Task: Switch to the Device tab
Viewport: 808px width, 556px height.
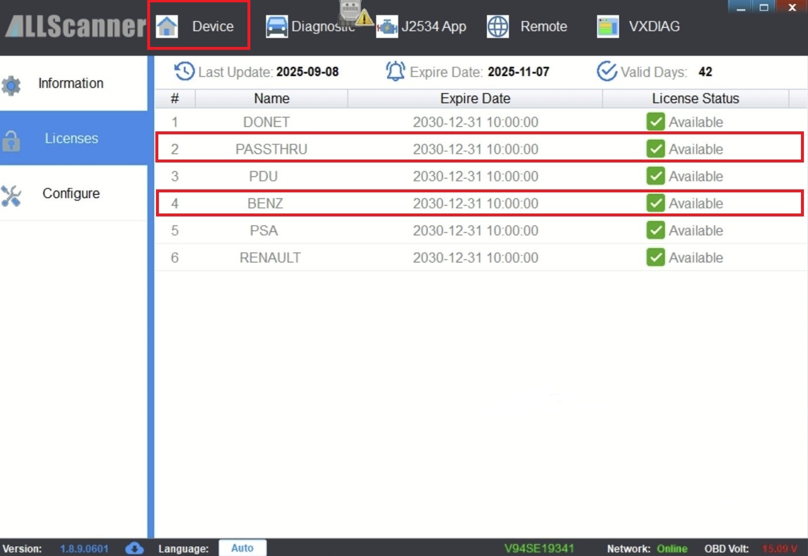Action: coord(199,26)
